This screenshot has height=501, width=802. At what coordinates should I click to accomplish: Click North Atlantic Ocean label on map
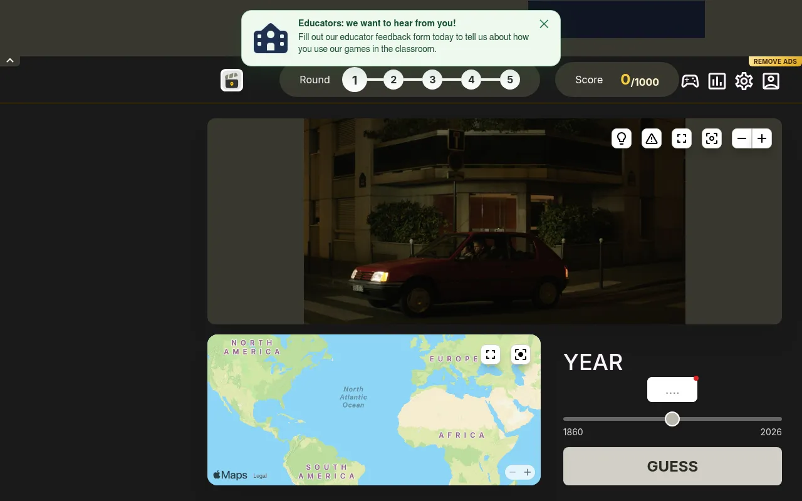coord(353,397)
